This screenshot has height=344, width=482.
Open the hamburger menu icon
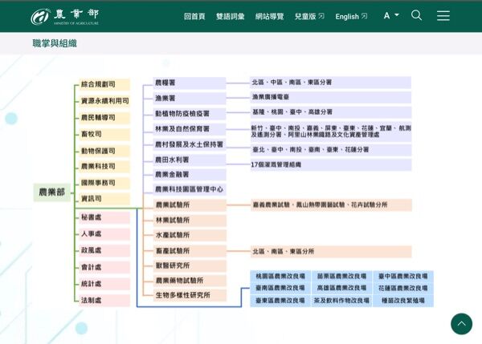(x=443, y=15)
